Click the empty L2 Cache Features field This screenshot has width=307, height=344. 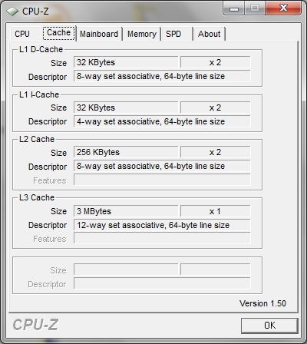(x=162, y=180)
